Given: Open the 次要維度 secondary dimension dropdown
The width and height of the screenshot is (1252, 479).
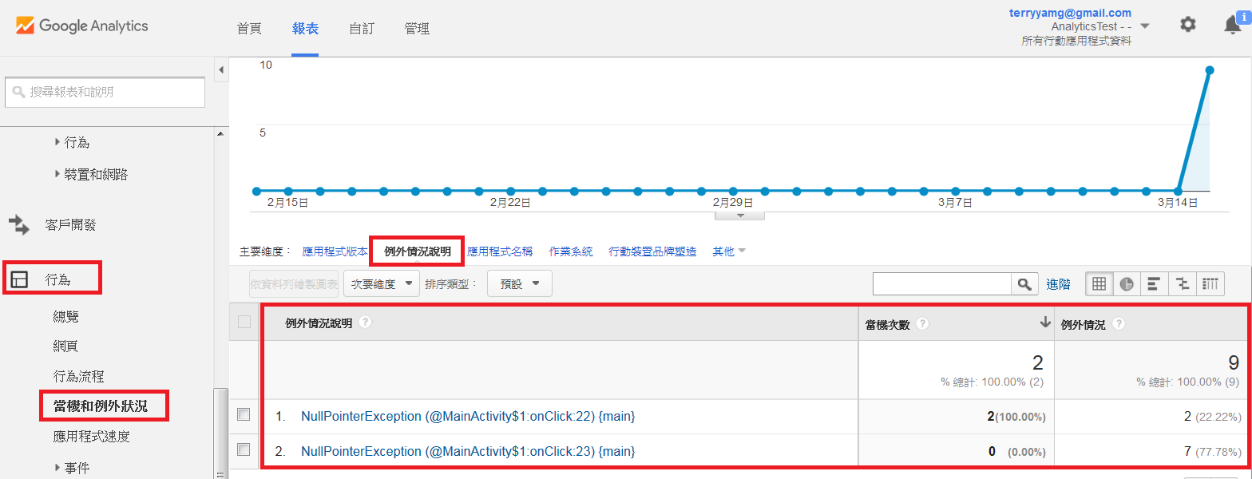Looking at the screenshot, I should click(x=382, y=283).
